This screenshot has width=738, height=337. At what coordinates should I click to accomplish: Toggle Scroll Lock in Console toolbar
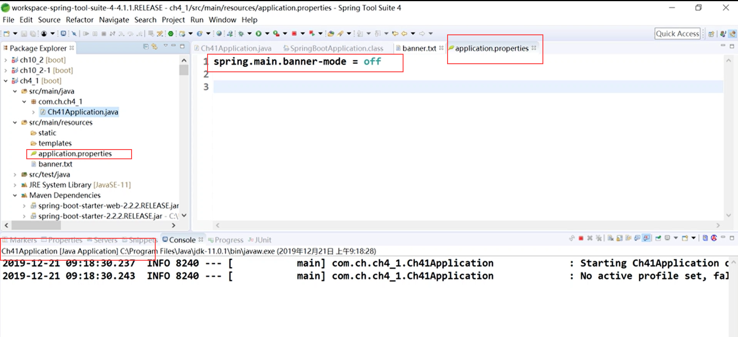(619, 238)
